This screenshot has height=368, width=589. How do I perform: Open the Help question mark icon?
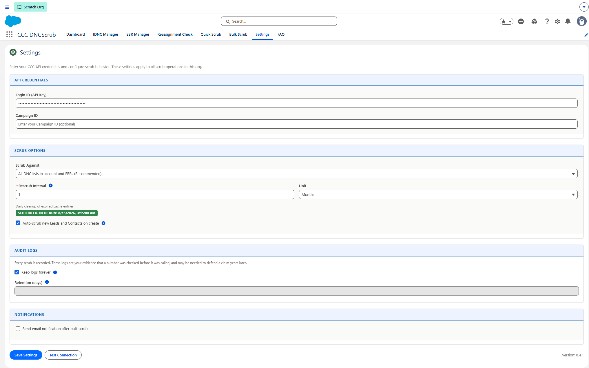point(547,21)
